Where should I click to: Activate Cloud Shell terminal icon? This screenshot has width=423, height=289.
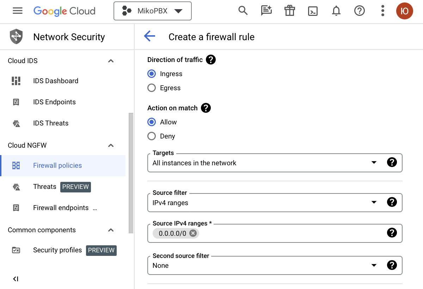point(313,11)
